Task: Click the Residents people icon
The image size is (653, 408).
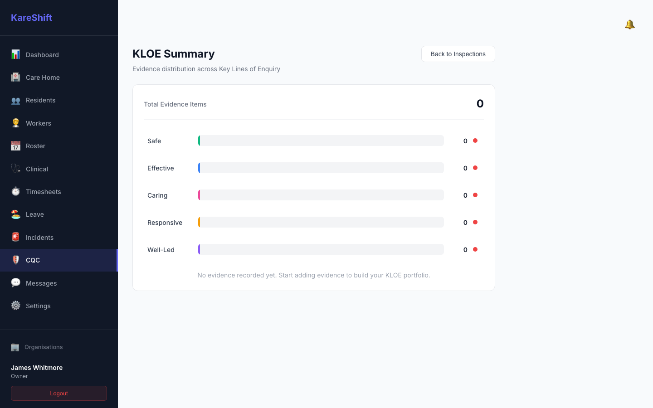Action: (x=15, y=100)
